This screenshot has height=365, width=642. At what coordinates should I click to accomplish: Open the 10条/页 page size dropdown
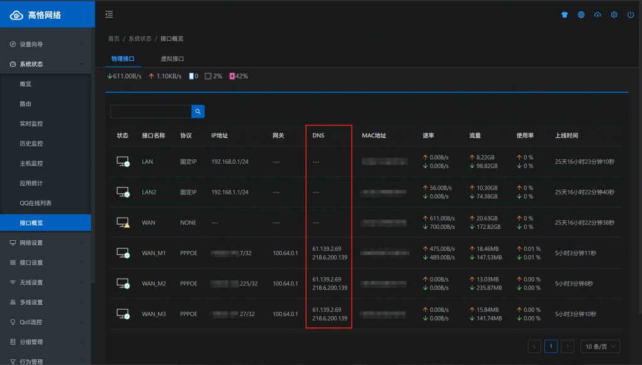pyautogui.click(x=599, y=346)
